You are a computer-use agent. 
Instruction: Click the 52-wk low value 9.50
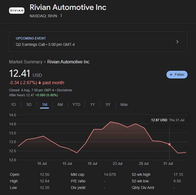coord(177,181)
